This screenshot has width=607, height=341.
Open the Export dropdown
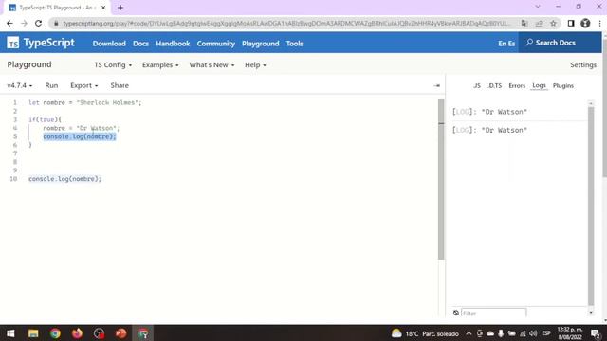point(84,85)
